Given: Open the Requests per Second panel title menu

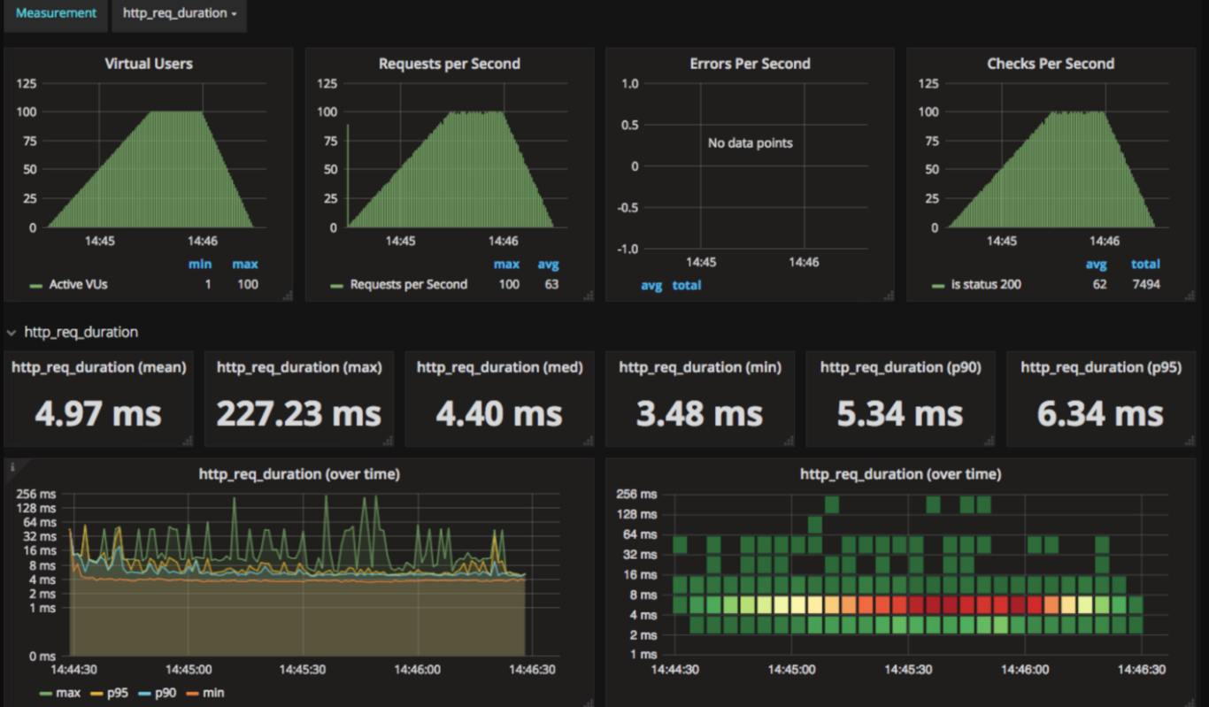Looking at the screenshot, I should pos(450,64).
